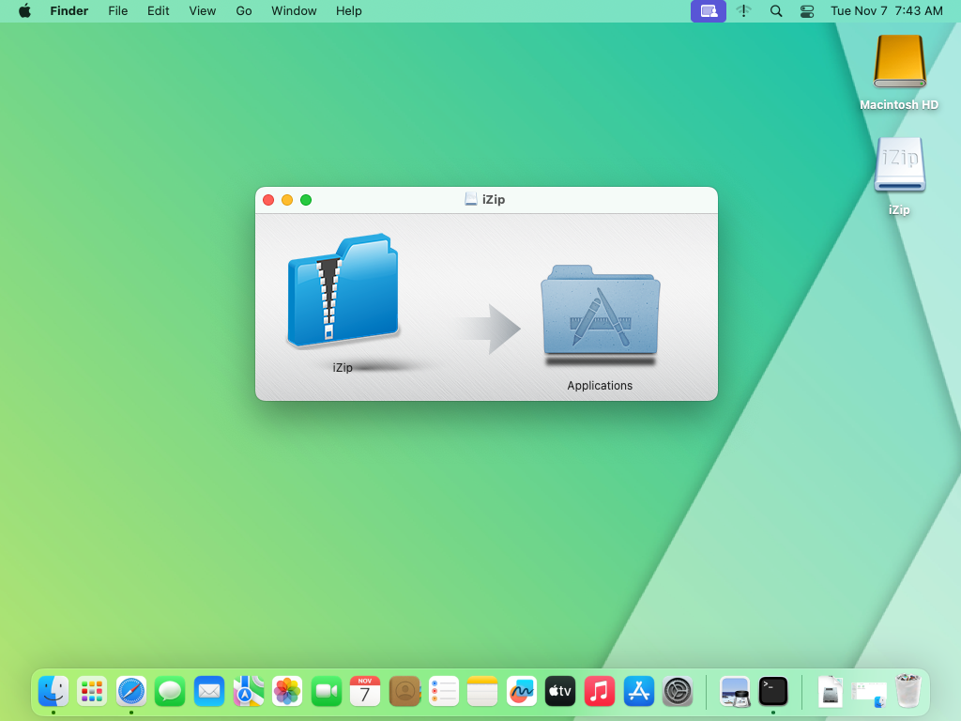Open the disk image item in the Dock
Image resolution: width=961 pixels, height=721 pixels.
coord(831,692)
